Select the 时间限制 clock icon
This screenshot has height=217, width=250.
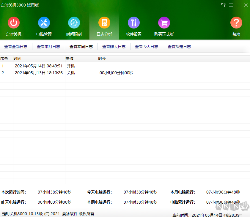coord(74,23)
